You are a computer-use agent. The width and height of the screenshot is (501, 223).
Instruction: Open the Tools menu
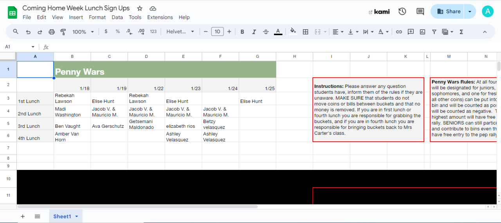click(x=135, y=17)
